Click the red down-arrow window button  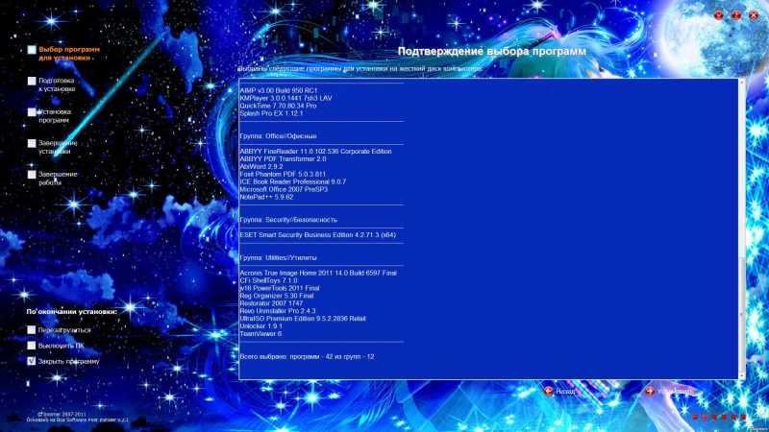pos(718,15)
